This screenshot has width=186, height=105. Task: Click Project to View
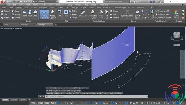point(162,15)
